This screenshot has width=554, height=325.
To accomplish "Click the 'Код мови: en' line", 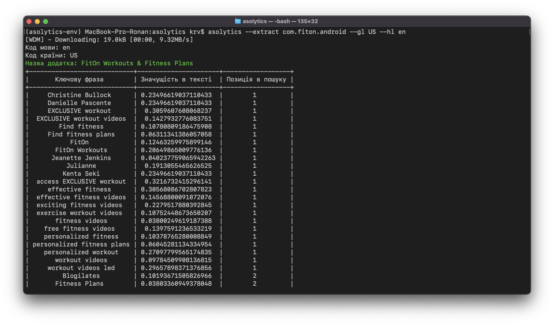I will click(x=48, y=48).
